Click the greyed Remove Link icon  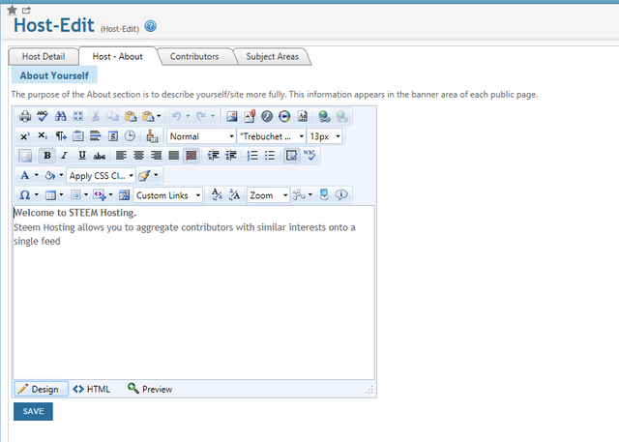(341, 116)
